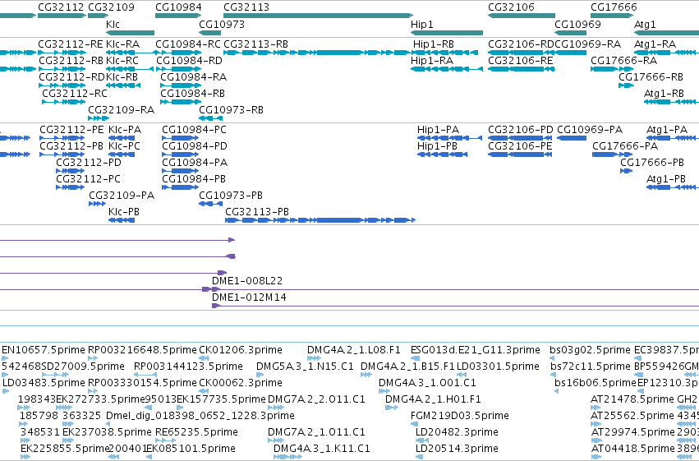Select protein CG32112-PE label
This screenshot has width=699, height=461.
coord(71,130)
